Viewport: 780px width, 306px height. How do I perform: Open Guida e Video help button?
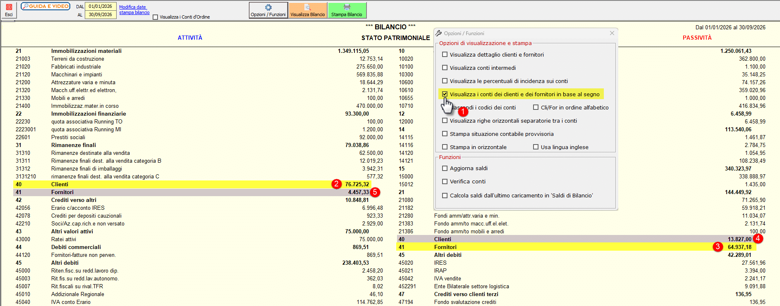(45, 6)
